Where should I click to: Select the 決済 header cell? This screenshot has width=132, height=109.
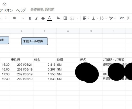tap(68, 60)
